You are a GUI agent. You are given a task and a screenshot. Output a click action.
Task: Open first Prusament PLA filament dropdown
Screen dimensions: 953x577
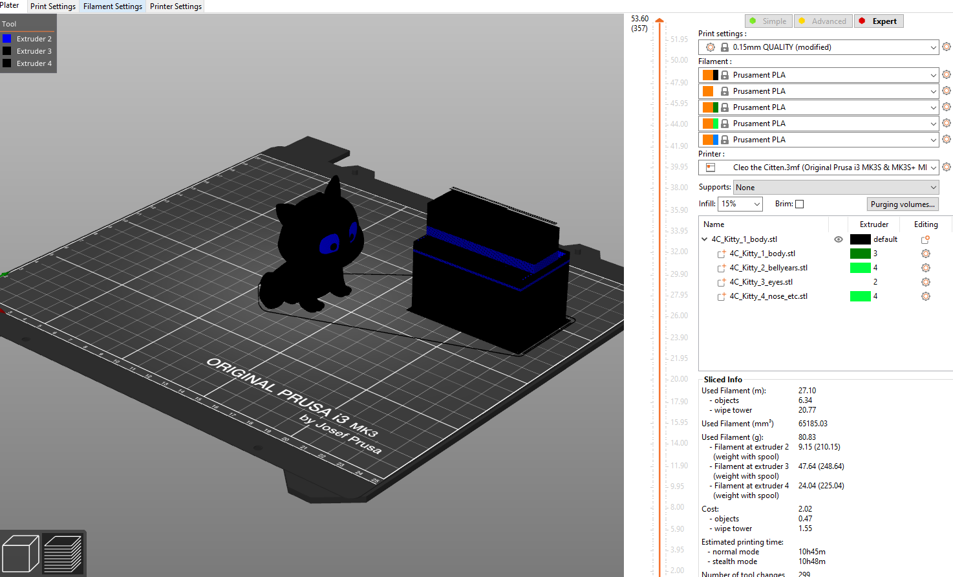pyautogui.click(x=819, y=75)
